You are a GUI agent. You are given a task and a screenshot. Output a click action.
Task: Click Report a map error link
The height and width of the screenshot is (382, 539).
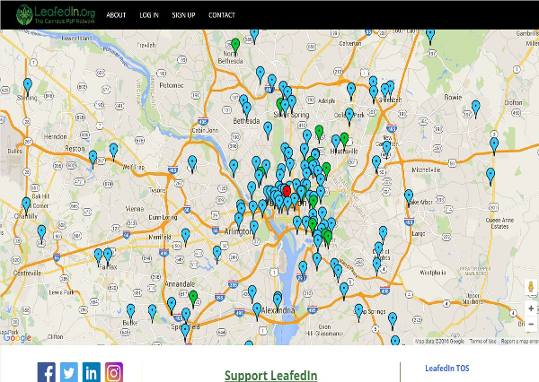[519, 341]
